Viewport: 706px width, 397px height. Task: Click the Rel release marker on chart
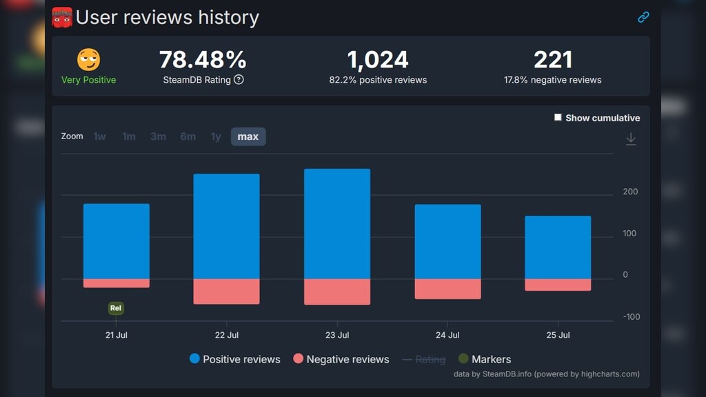pyautogui.click(x=116, y=308)
